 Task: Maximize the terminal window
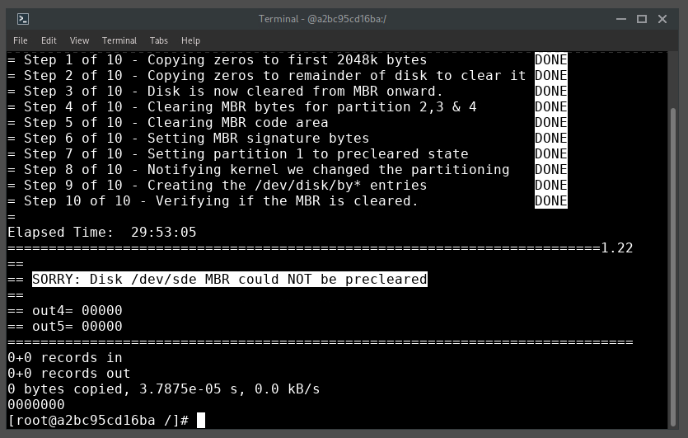642,19
